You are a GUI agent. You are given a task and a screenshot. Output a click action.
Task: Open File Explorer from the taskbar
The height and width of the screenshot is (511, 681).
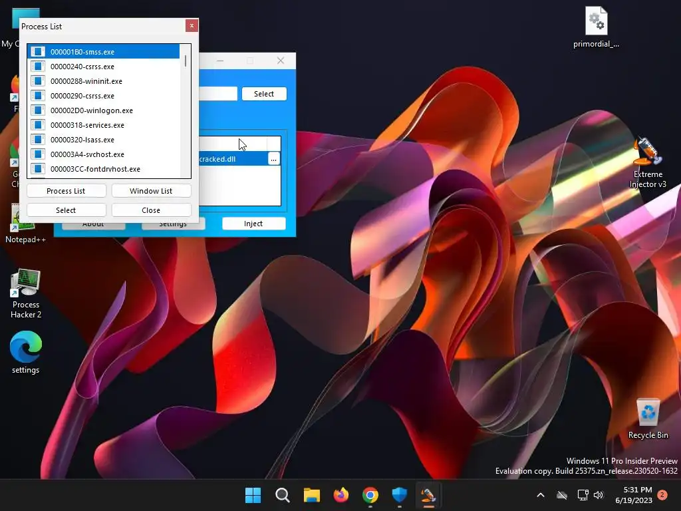(311, 495)
